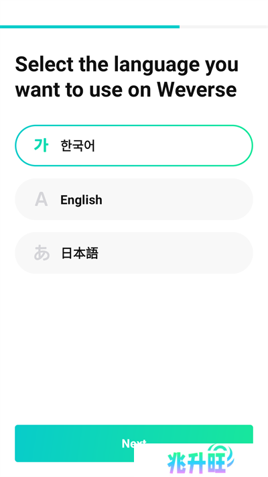Click the gray Japanese あ character icon

(x=42, y=253)
